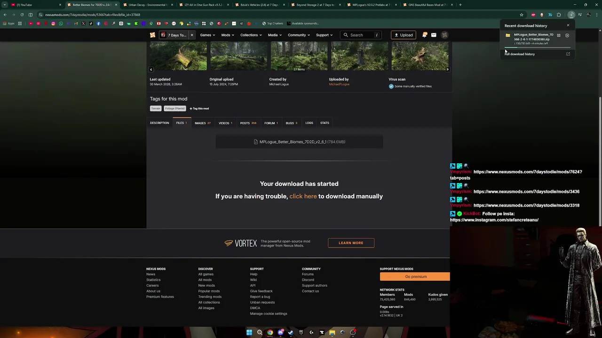Show next gallery images arrow

click(447, 69)
